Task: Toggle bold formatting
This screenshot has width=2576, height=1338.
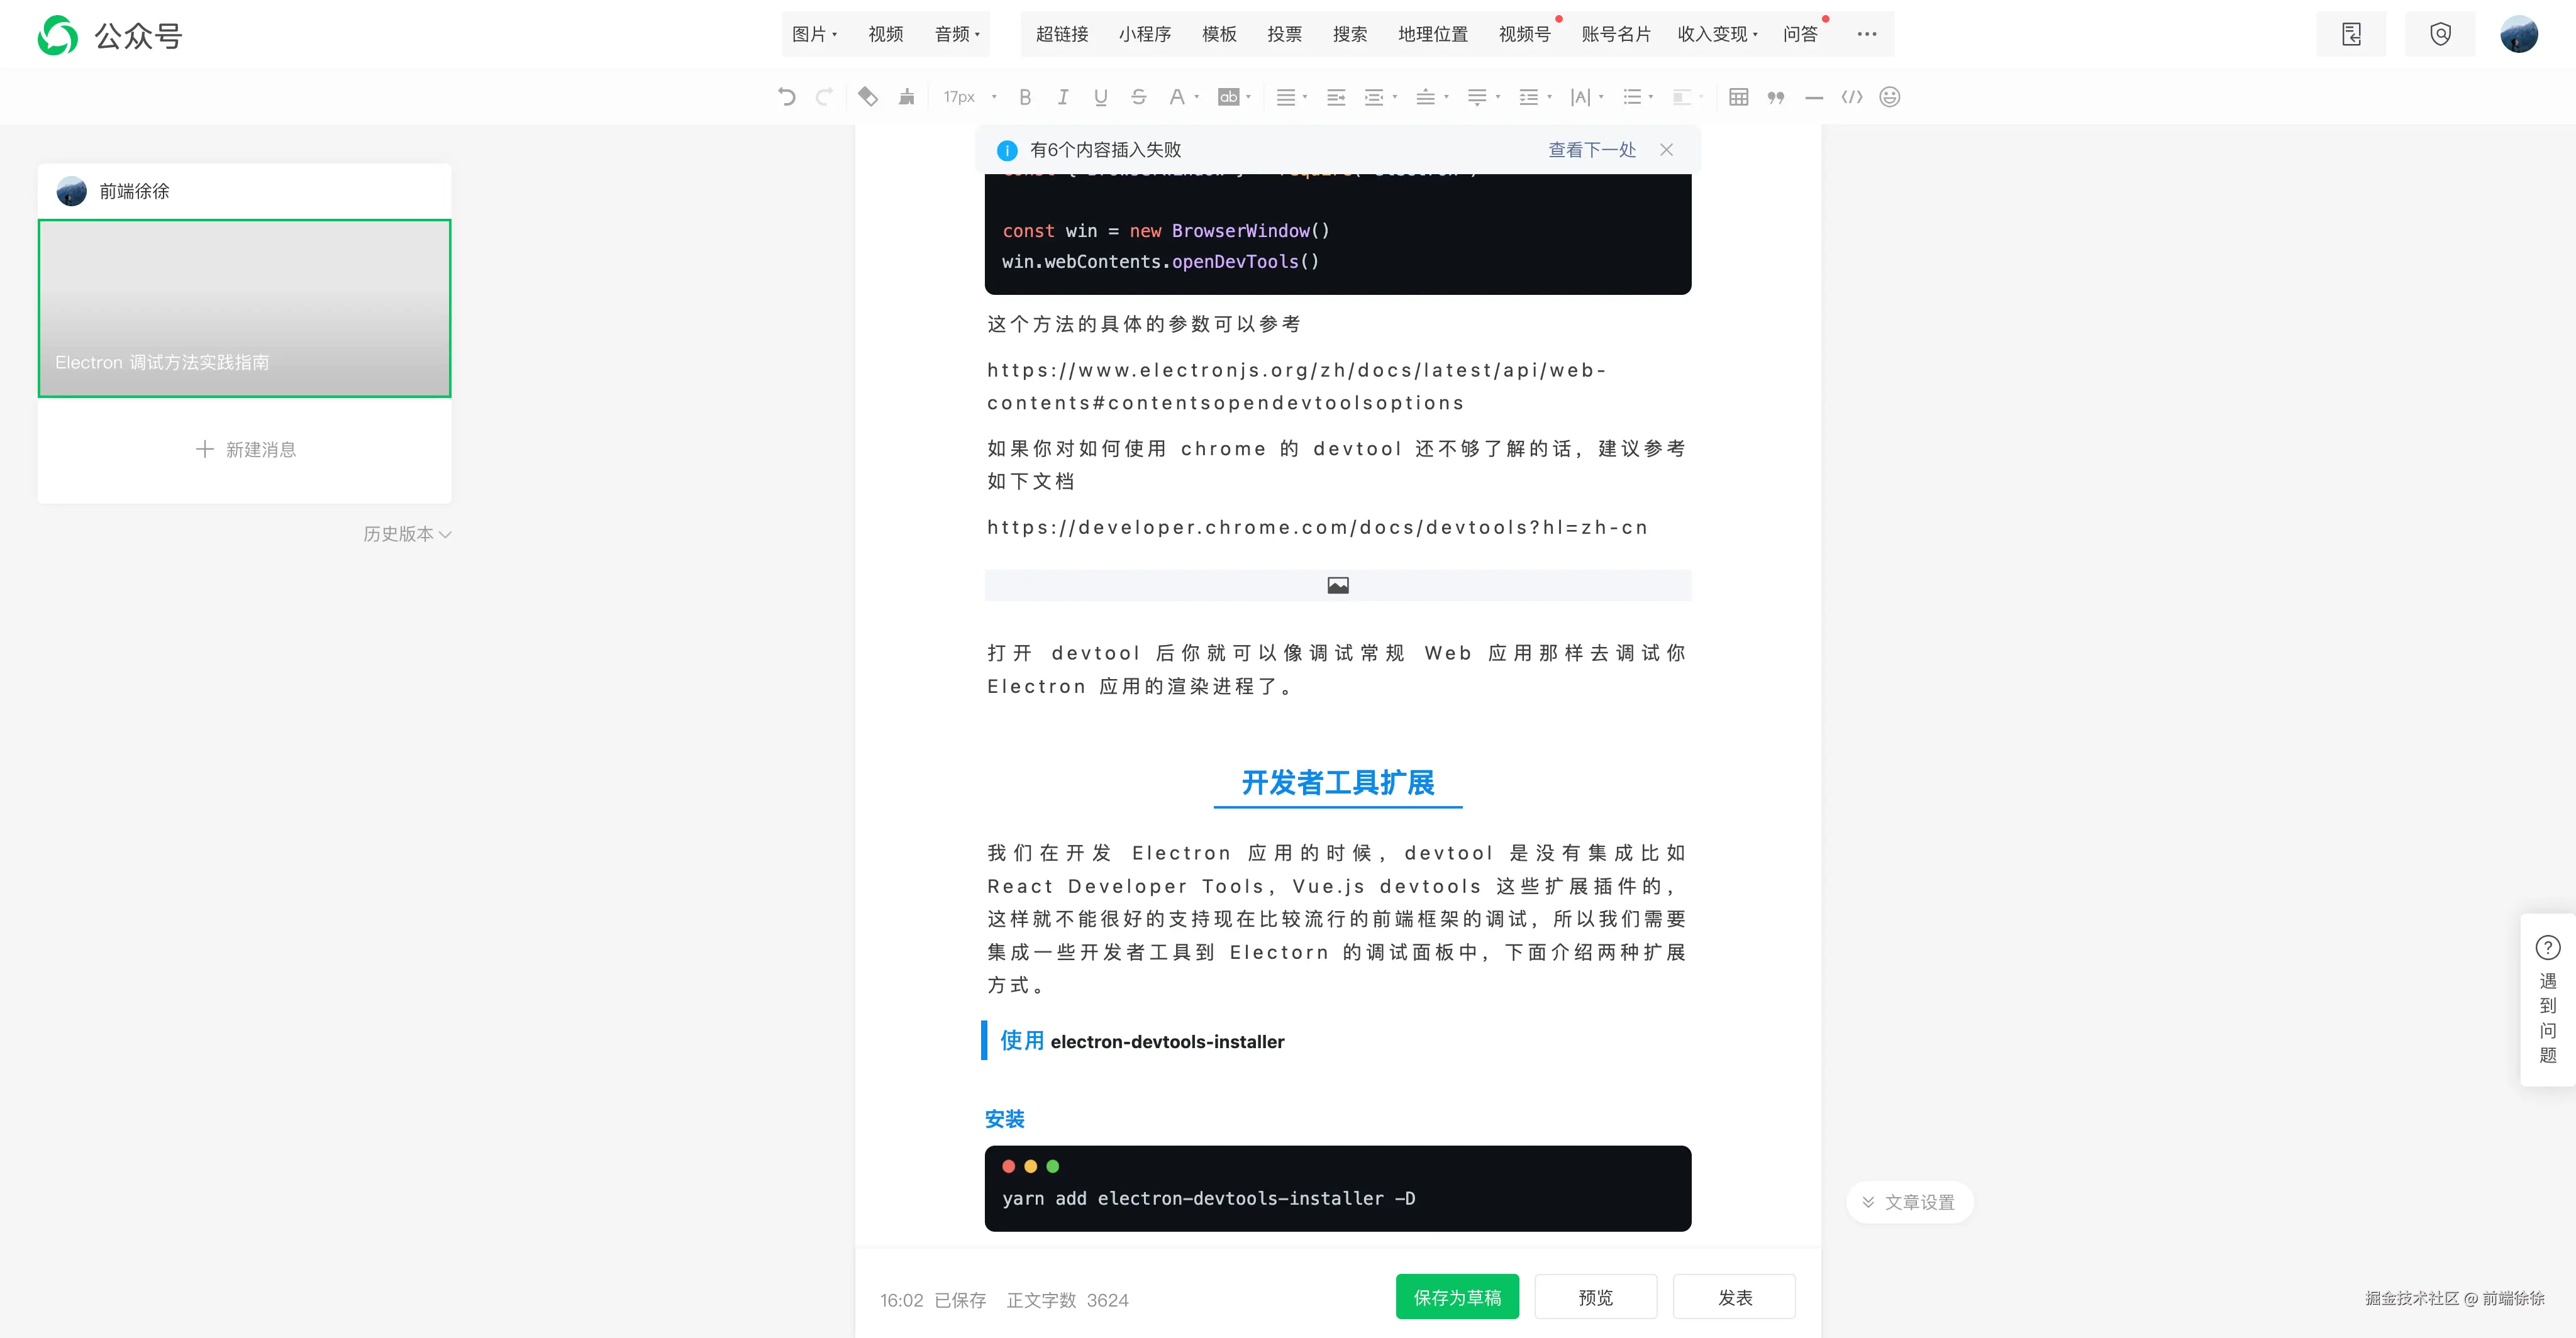Action: point(1025,97)
